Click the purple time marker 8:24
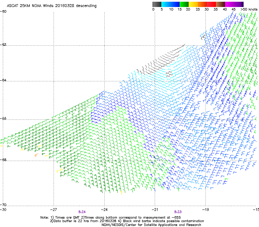 point(82,212)
